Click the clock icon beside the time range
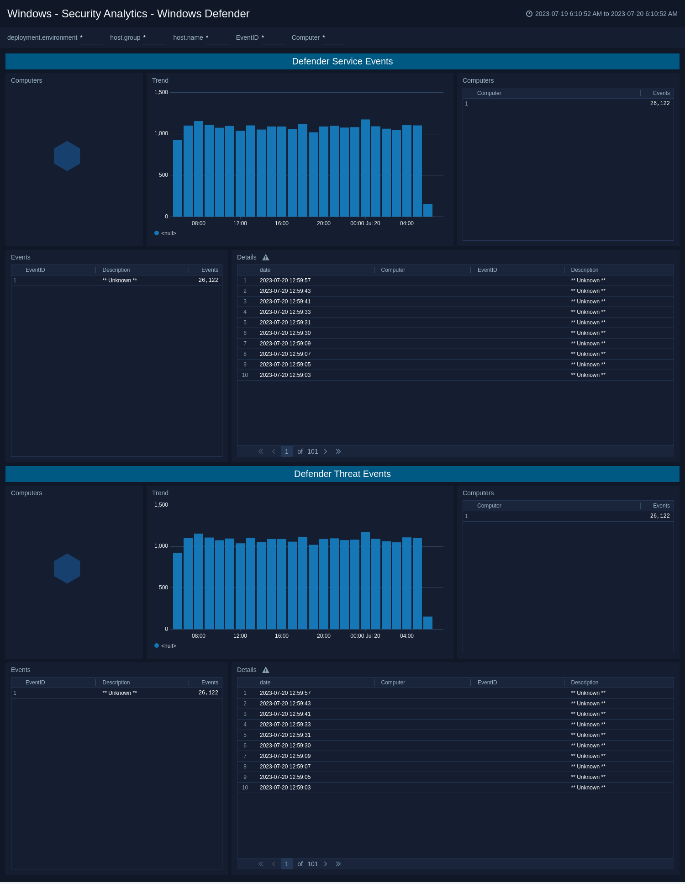Viewport: 685px width, 884px height. (529, 14)
